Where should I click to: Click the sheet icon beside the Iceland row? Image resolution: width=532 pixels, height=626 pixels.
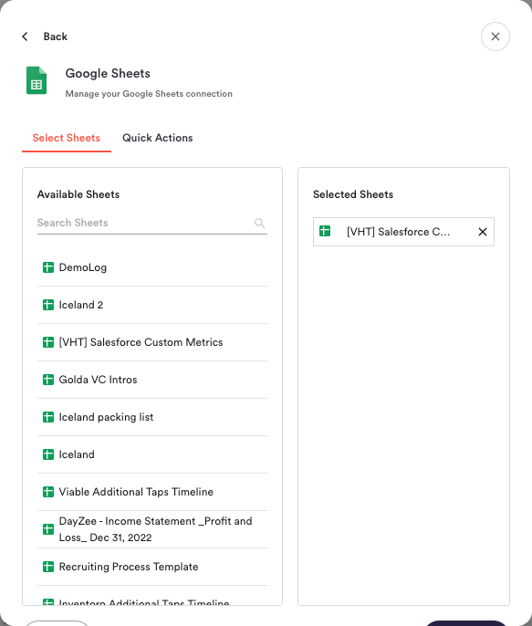click(48, 454)
